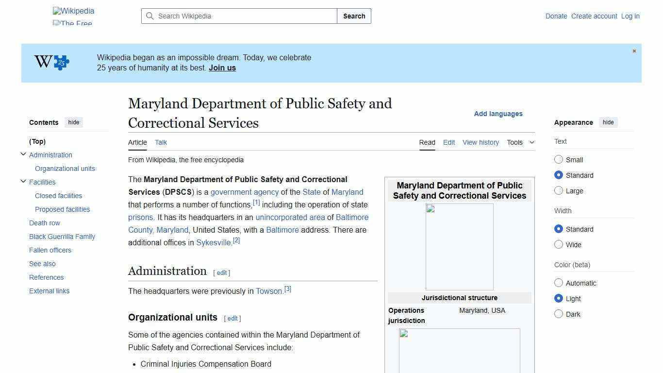This screenshot has height=373, width=663.
Task: Click the Wikipedia logo
Action: 73,11
